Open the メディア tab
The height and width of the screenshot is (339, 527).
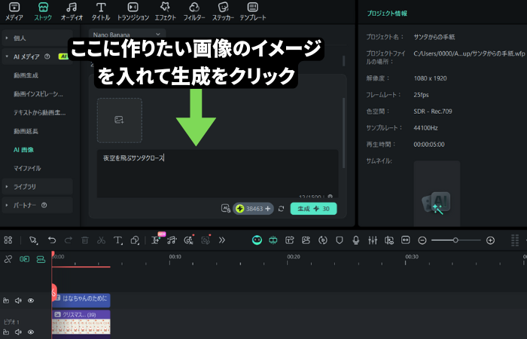tap(14, 12)
